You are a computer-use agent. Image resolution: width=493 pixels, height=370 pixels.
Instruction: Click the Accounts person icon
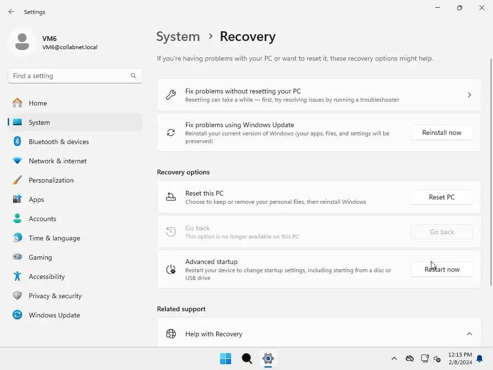pyautogui.click(x=17, y=218)
